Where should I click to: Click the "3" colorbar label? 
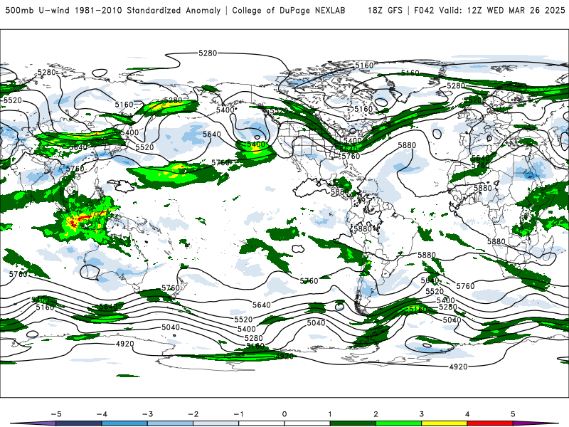422,414
